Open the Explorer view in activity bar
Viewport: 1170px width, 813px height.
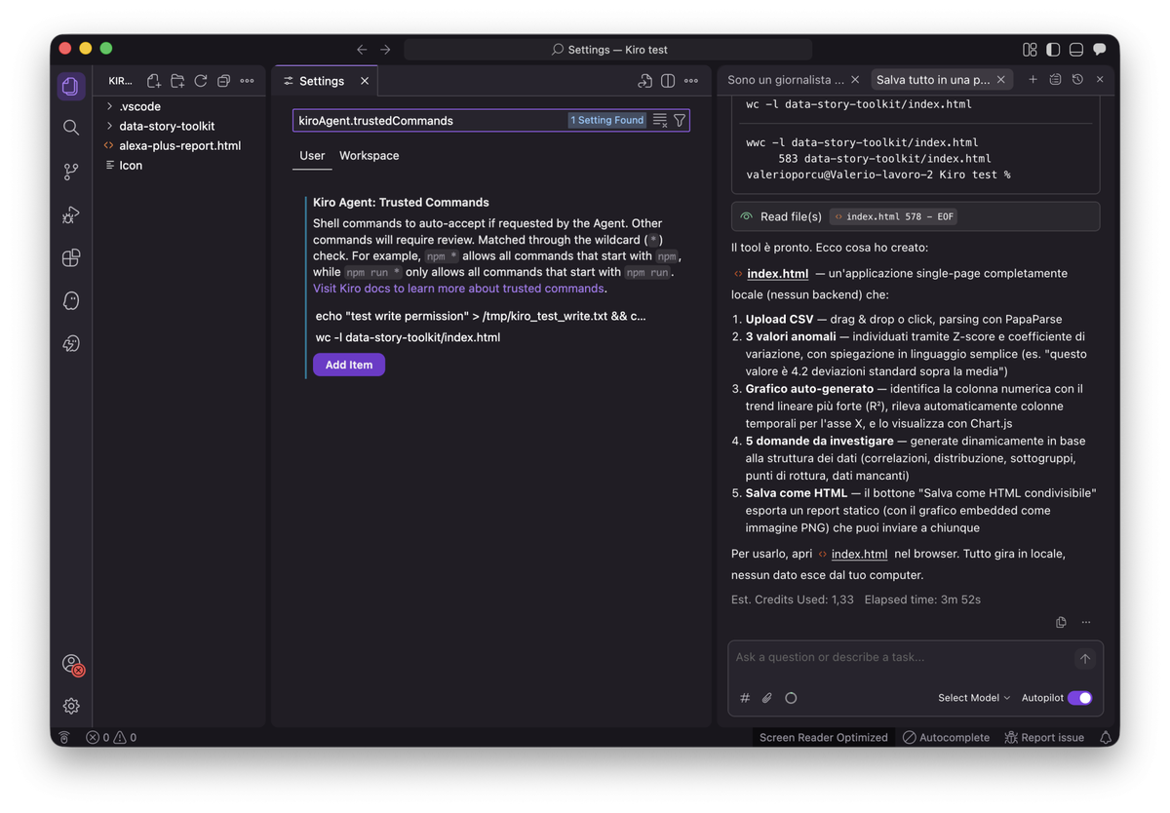pyautogui.click(x=70, y=86)
